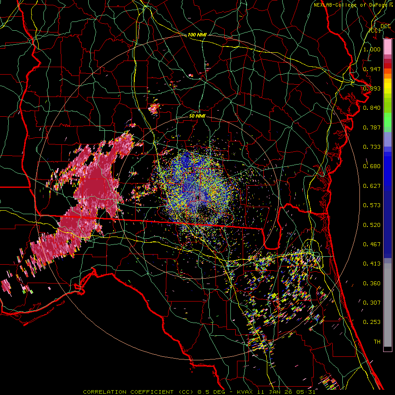Click the 0.307 legend value
Viewport: 395px width, 395px height.
click(x=372, y=303)
